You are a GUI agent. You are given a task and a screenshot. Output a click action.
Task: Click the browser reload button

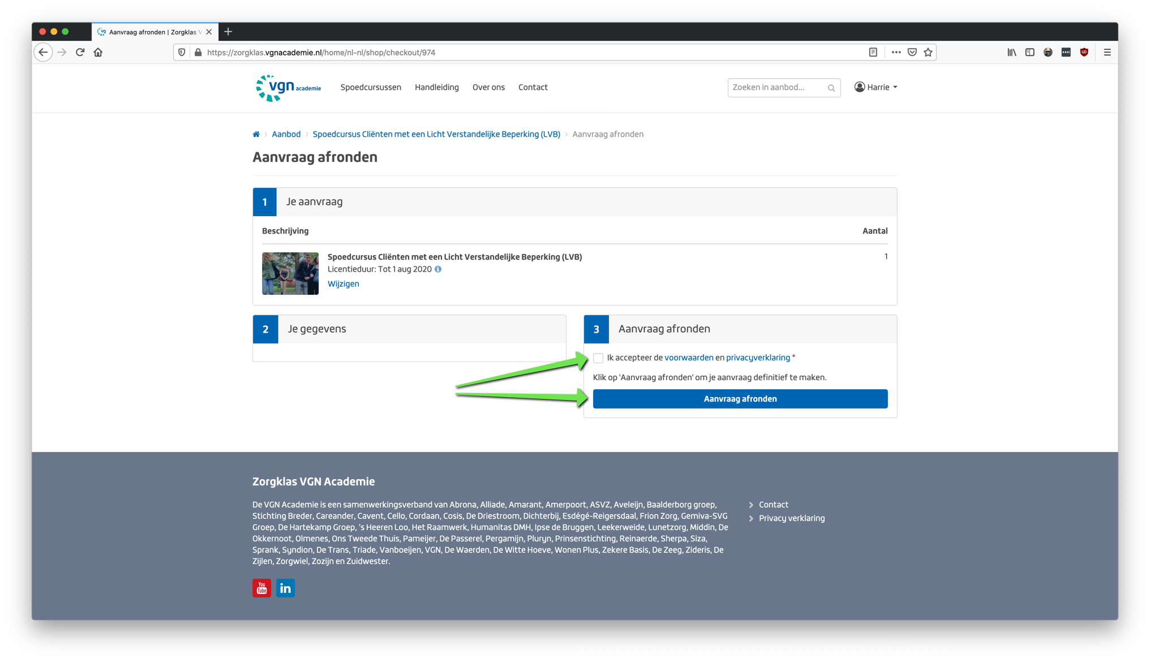(x=80, y=52)
